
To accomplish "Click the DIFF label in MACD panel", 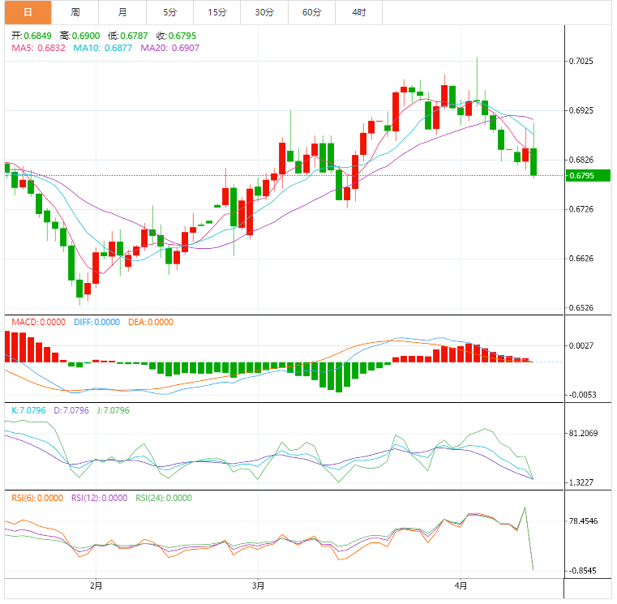I will [x=96, y=322].
